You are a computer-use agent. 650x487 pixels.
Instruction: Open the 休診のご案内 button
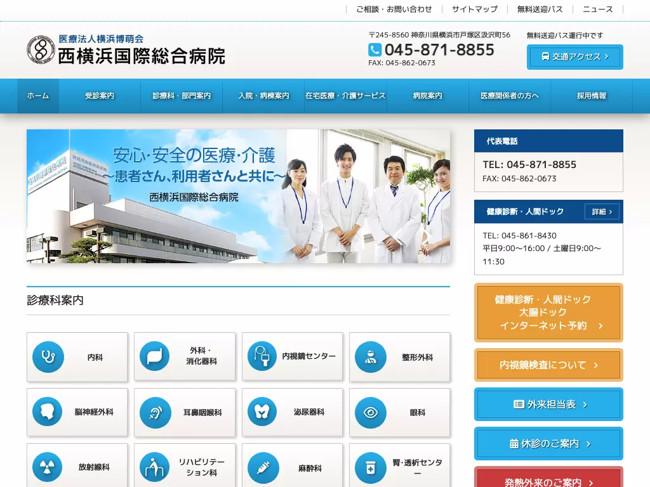click(x=548, y=443)
